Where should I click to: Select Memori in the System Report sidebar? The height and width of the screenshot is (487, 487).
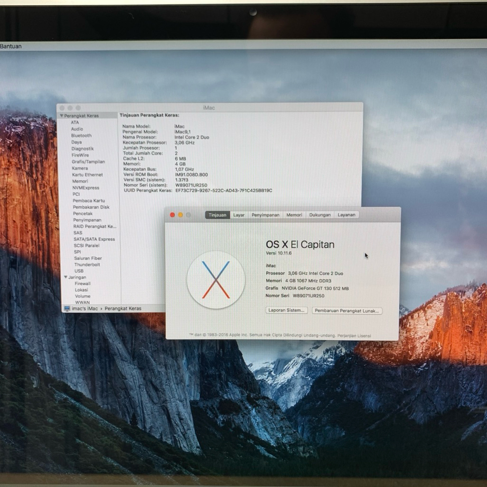coord(80,181)
